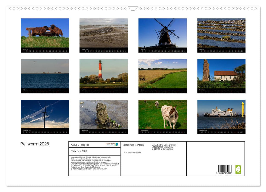
Task: Select the April salt marsh photo thumbnail
Action: (x=221, y=33)
